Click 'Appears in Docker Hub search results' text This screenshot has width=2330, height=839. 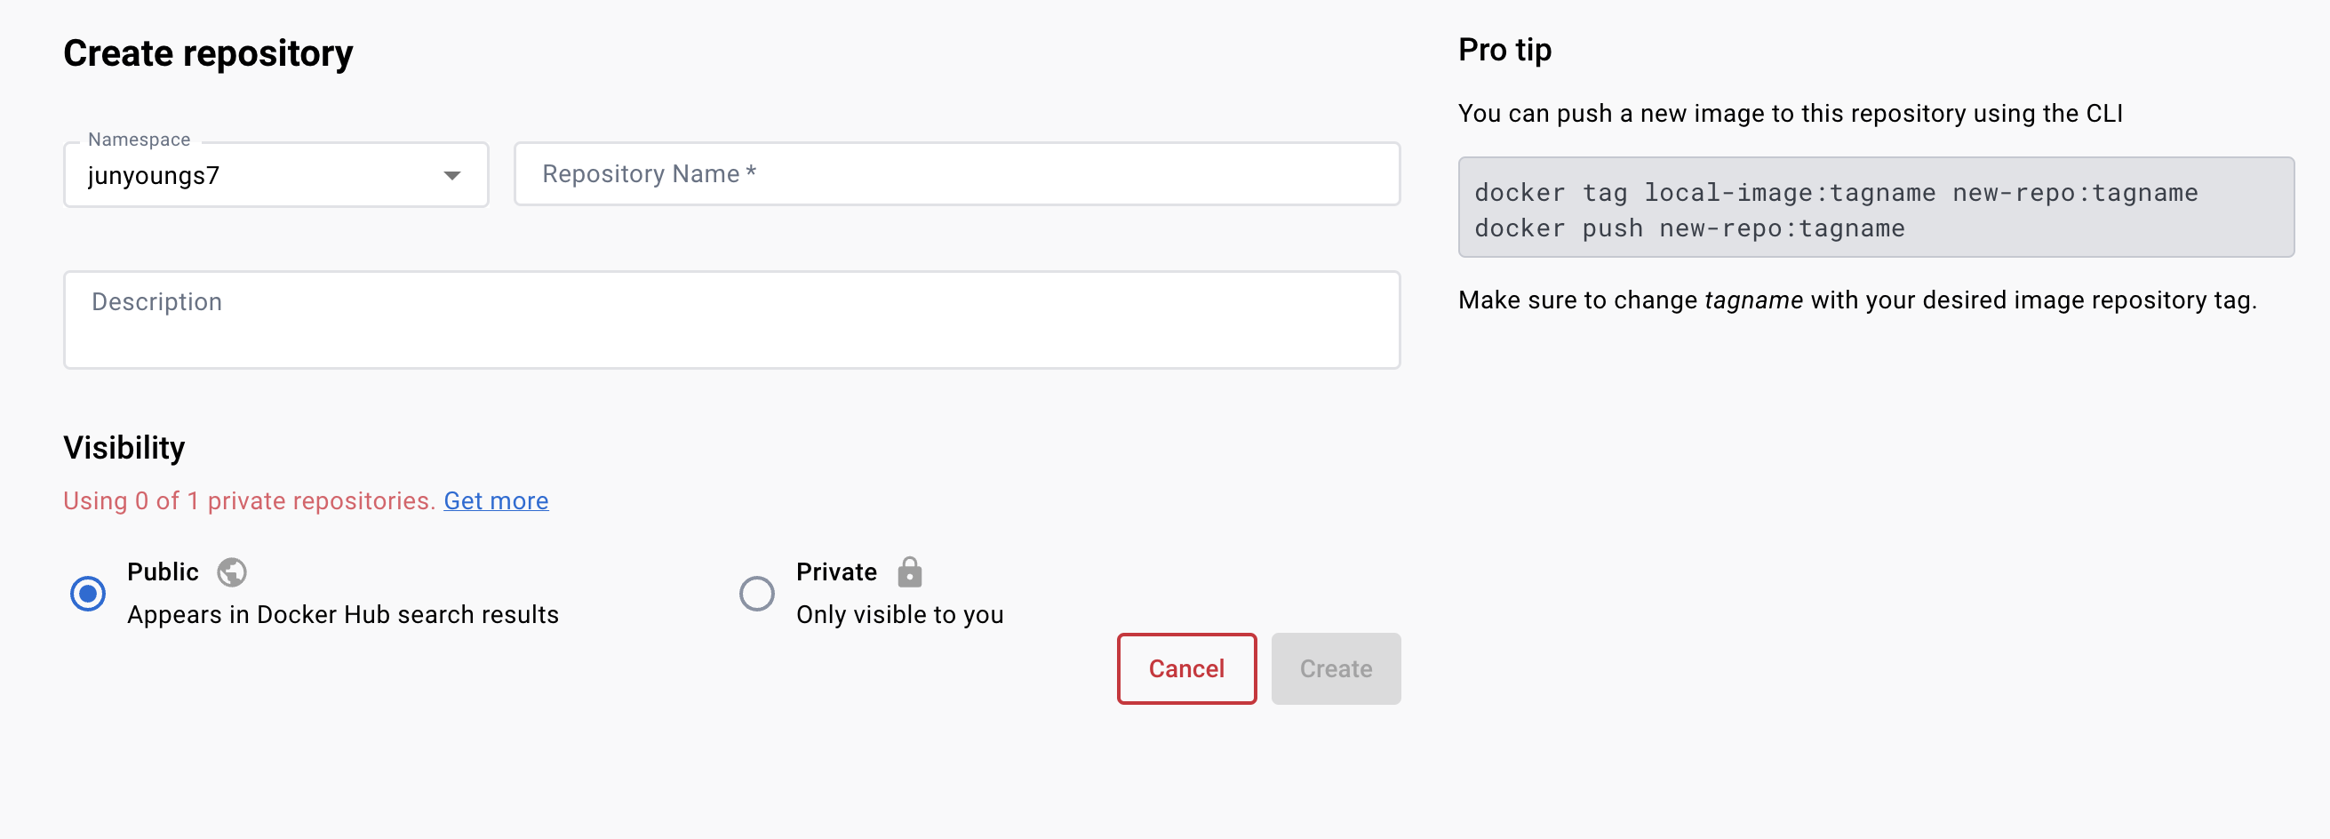click(x=343, y=614)
